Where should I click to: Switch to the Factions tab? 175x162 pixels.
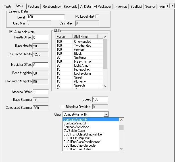click(34, 7)
